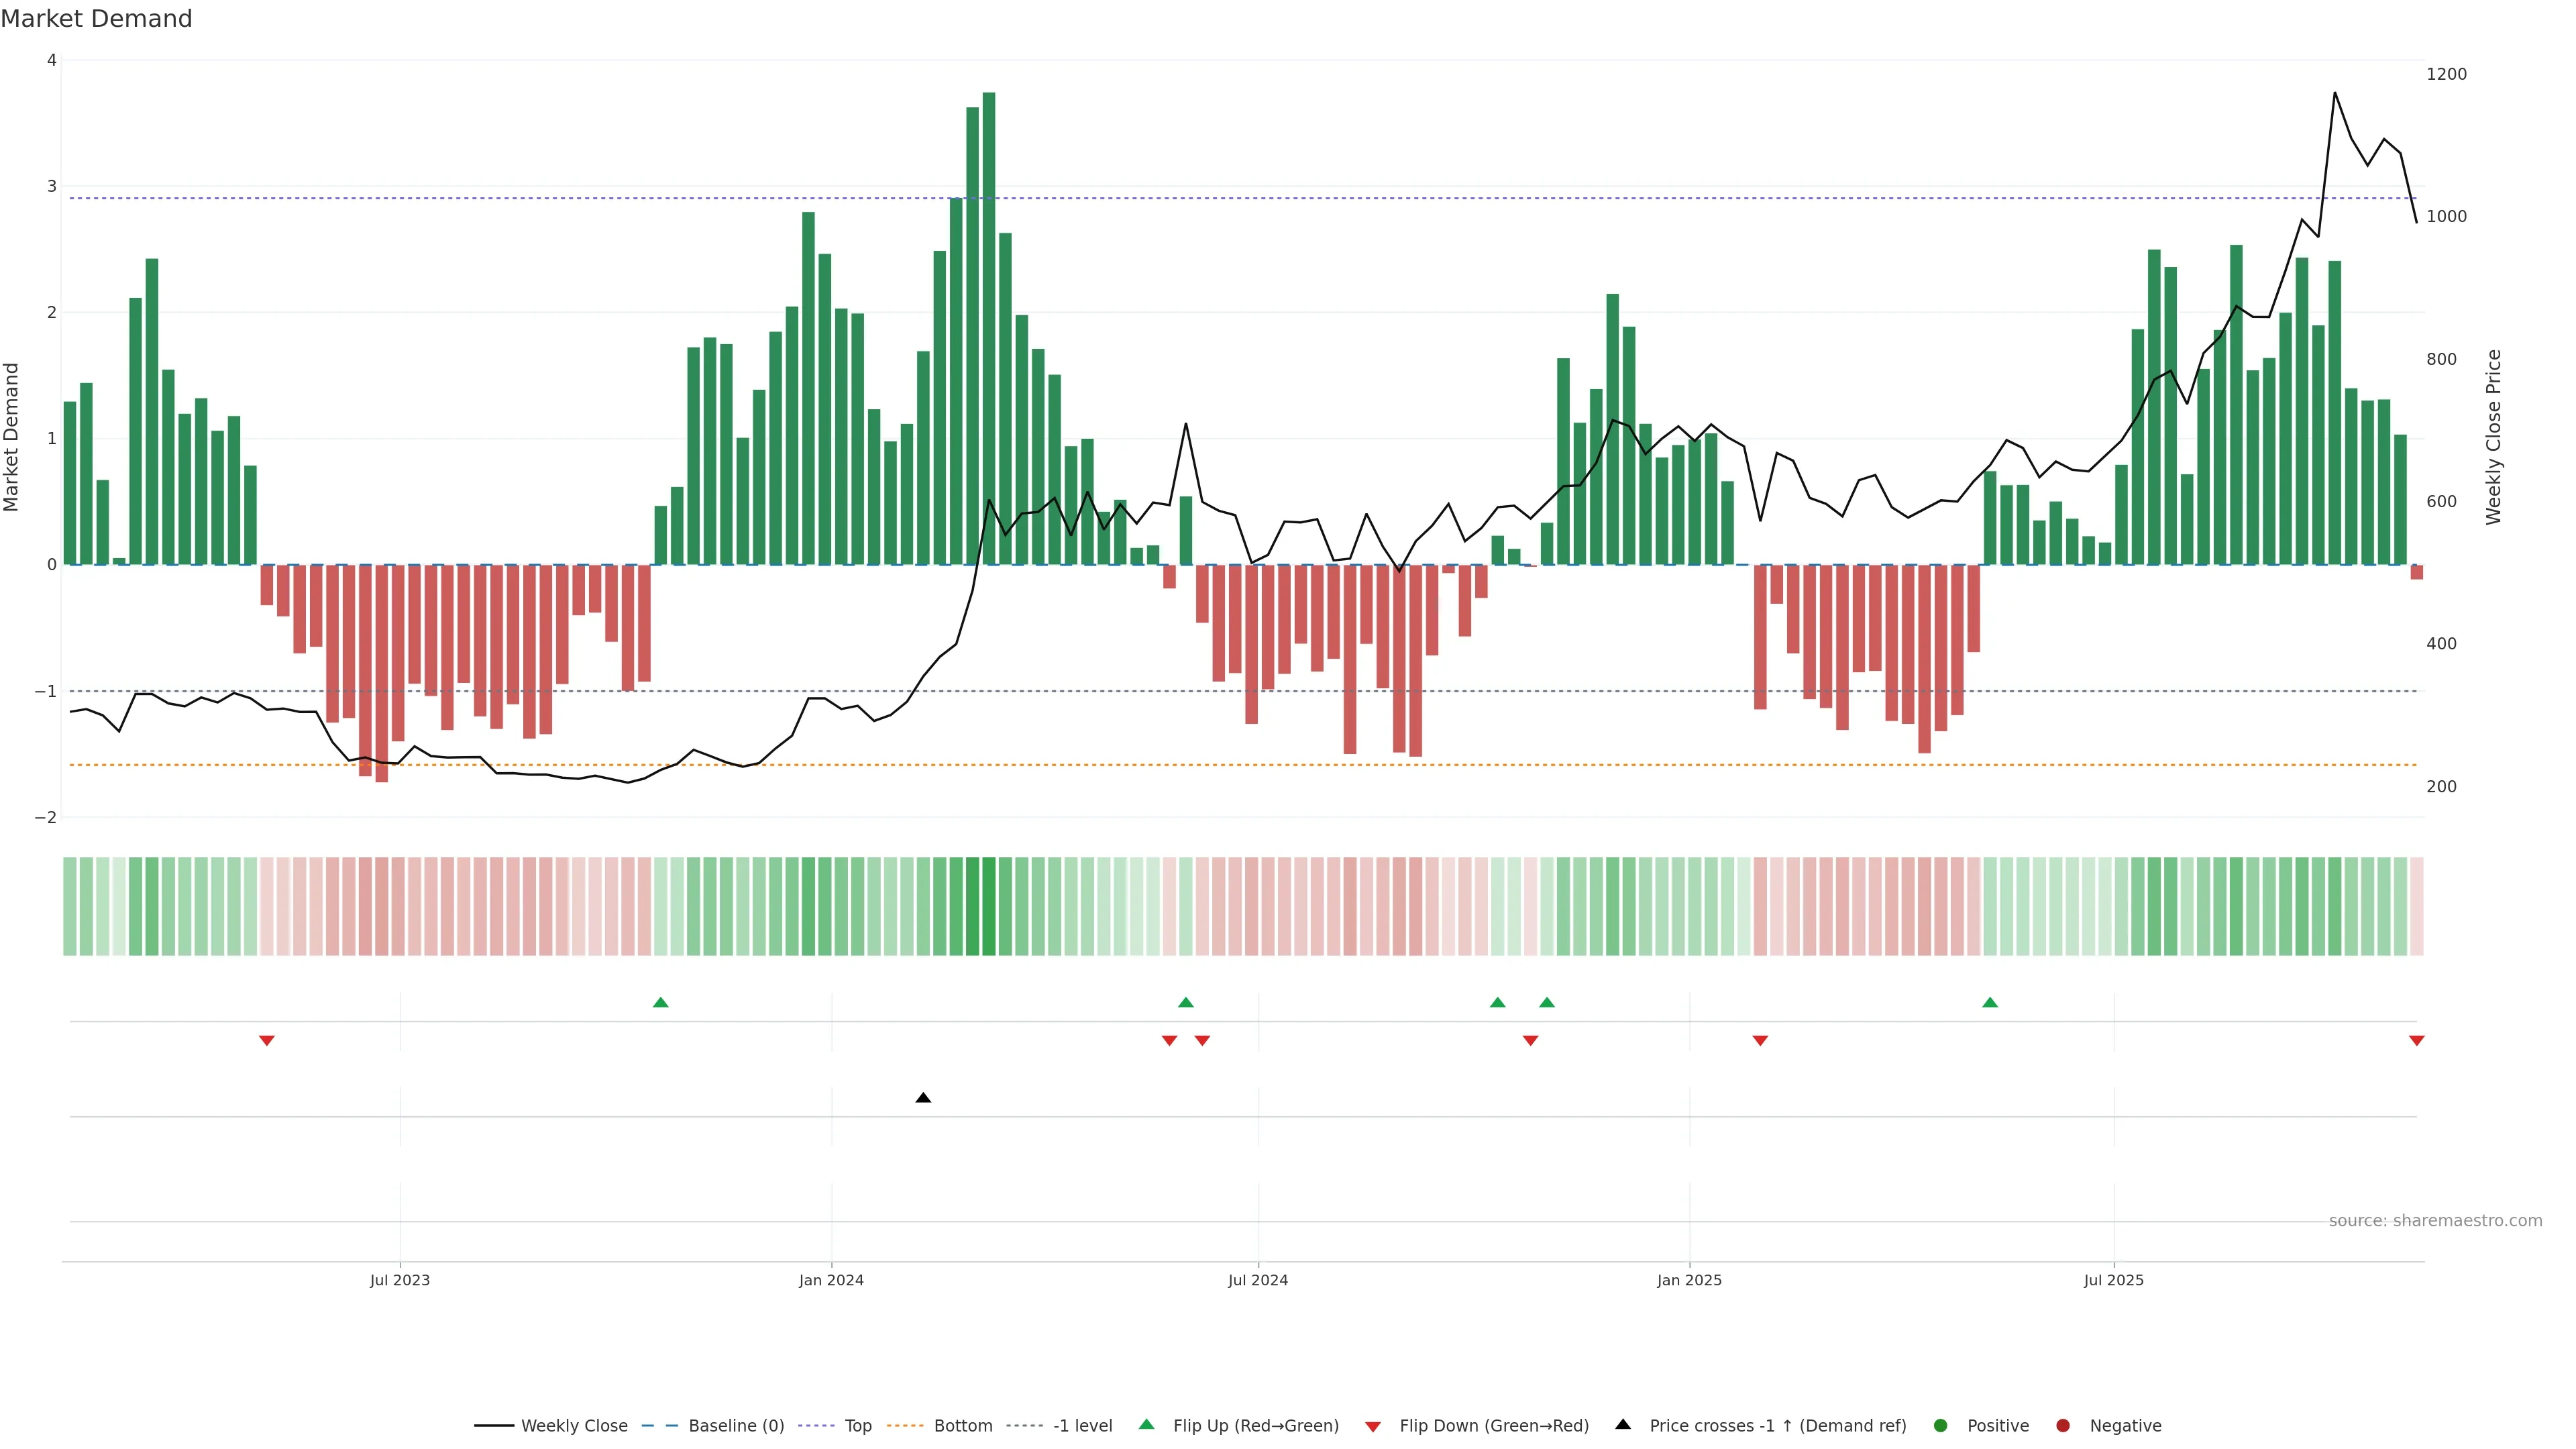Click the black triangle legend icon for Price crosses -1
The width and height of the screenshot is (2576, 1449).
1623,1425
